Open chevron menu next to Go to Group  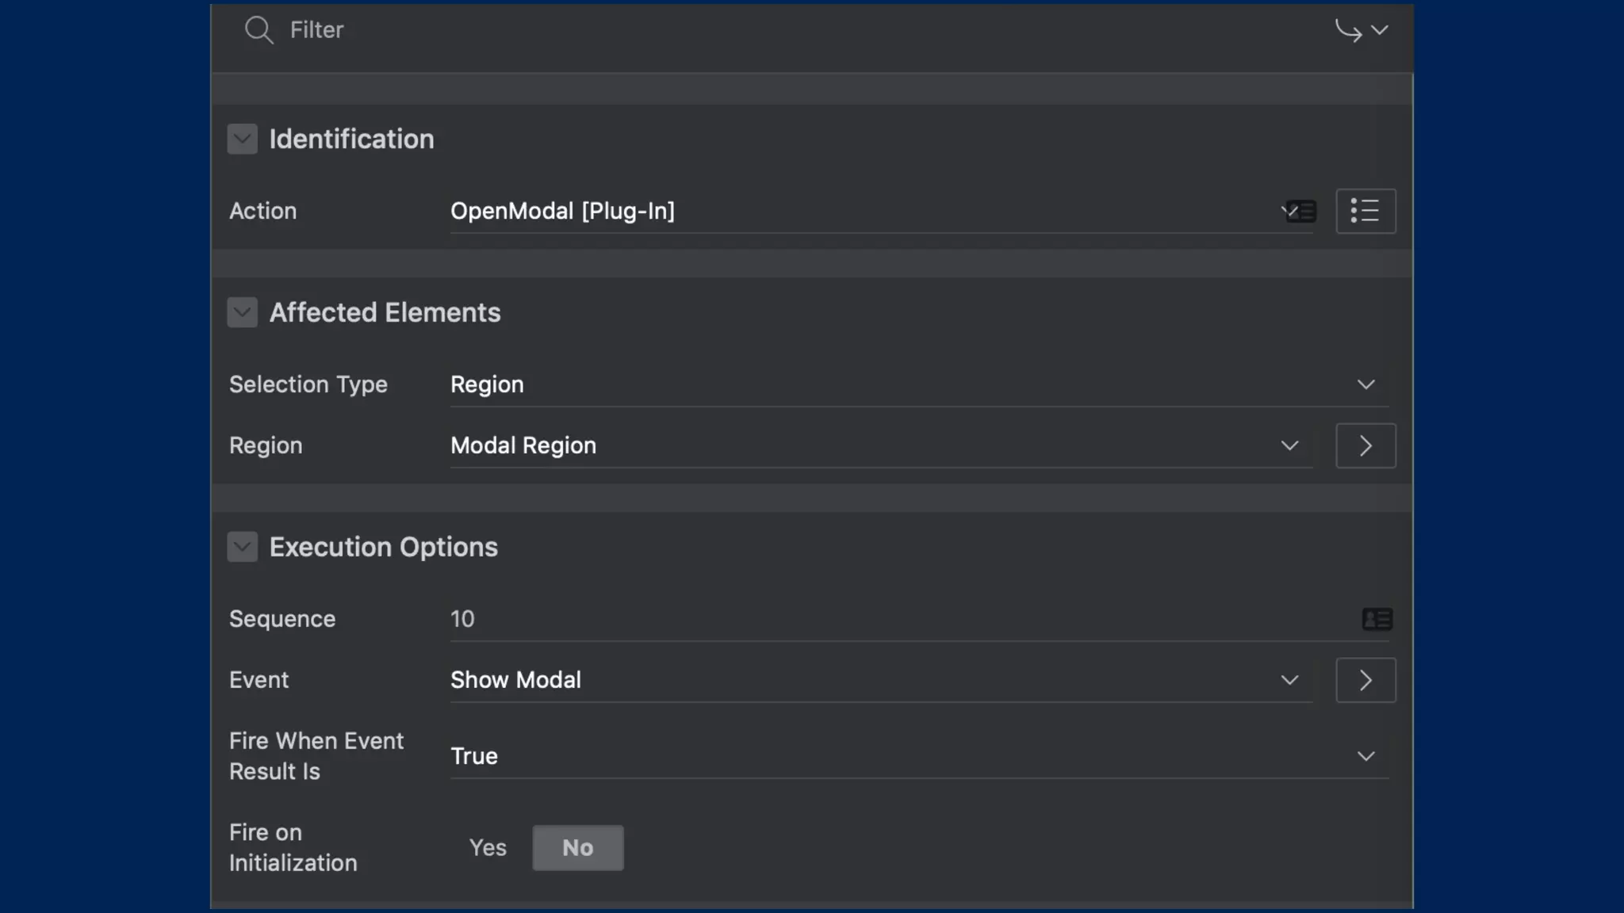1380,30
